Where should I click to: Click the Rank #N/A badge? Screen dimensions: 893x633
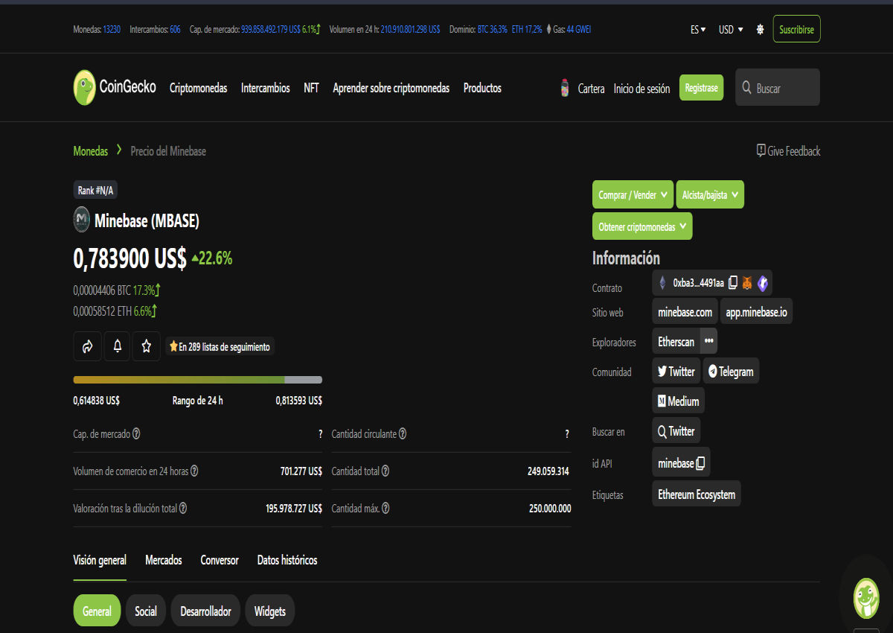coord(95,191)
